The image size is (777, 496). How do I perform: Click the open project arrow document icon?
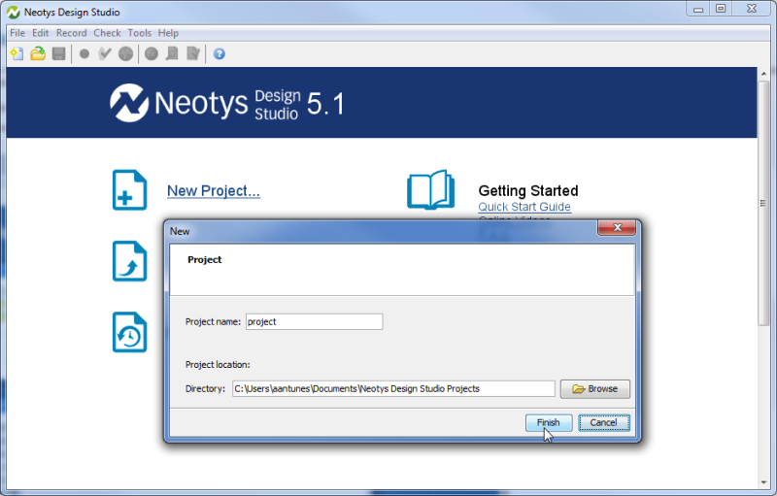point(129,261)
